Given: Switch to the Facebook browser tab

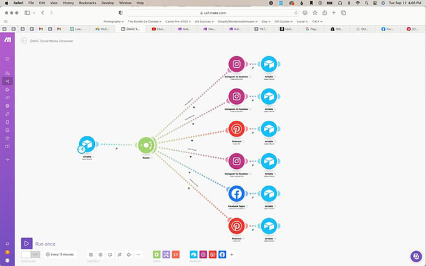Looking at the screenshot, I should tap(387, 29).
